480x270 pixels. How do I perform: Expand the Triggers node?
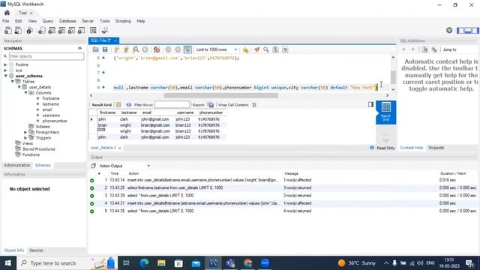point(25,138)
